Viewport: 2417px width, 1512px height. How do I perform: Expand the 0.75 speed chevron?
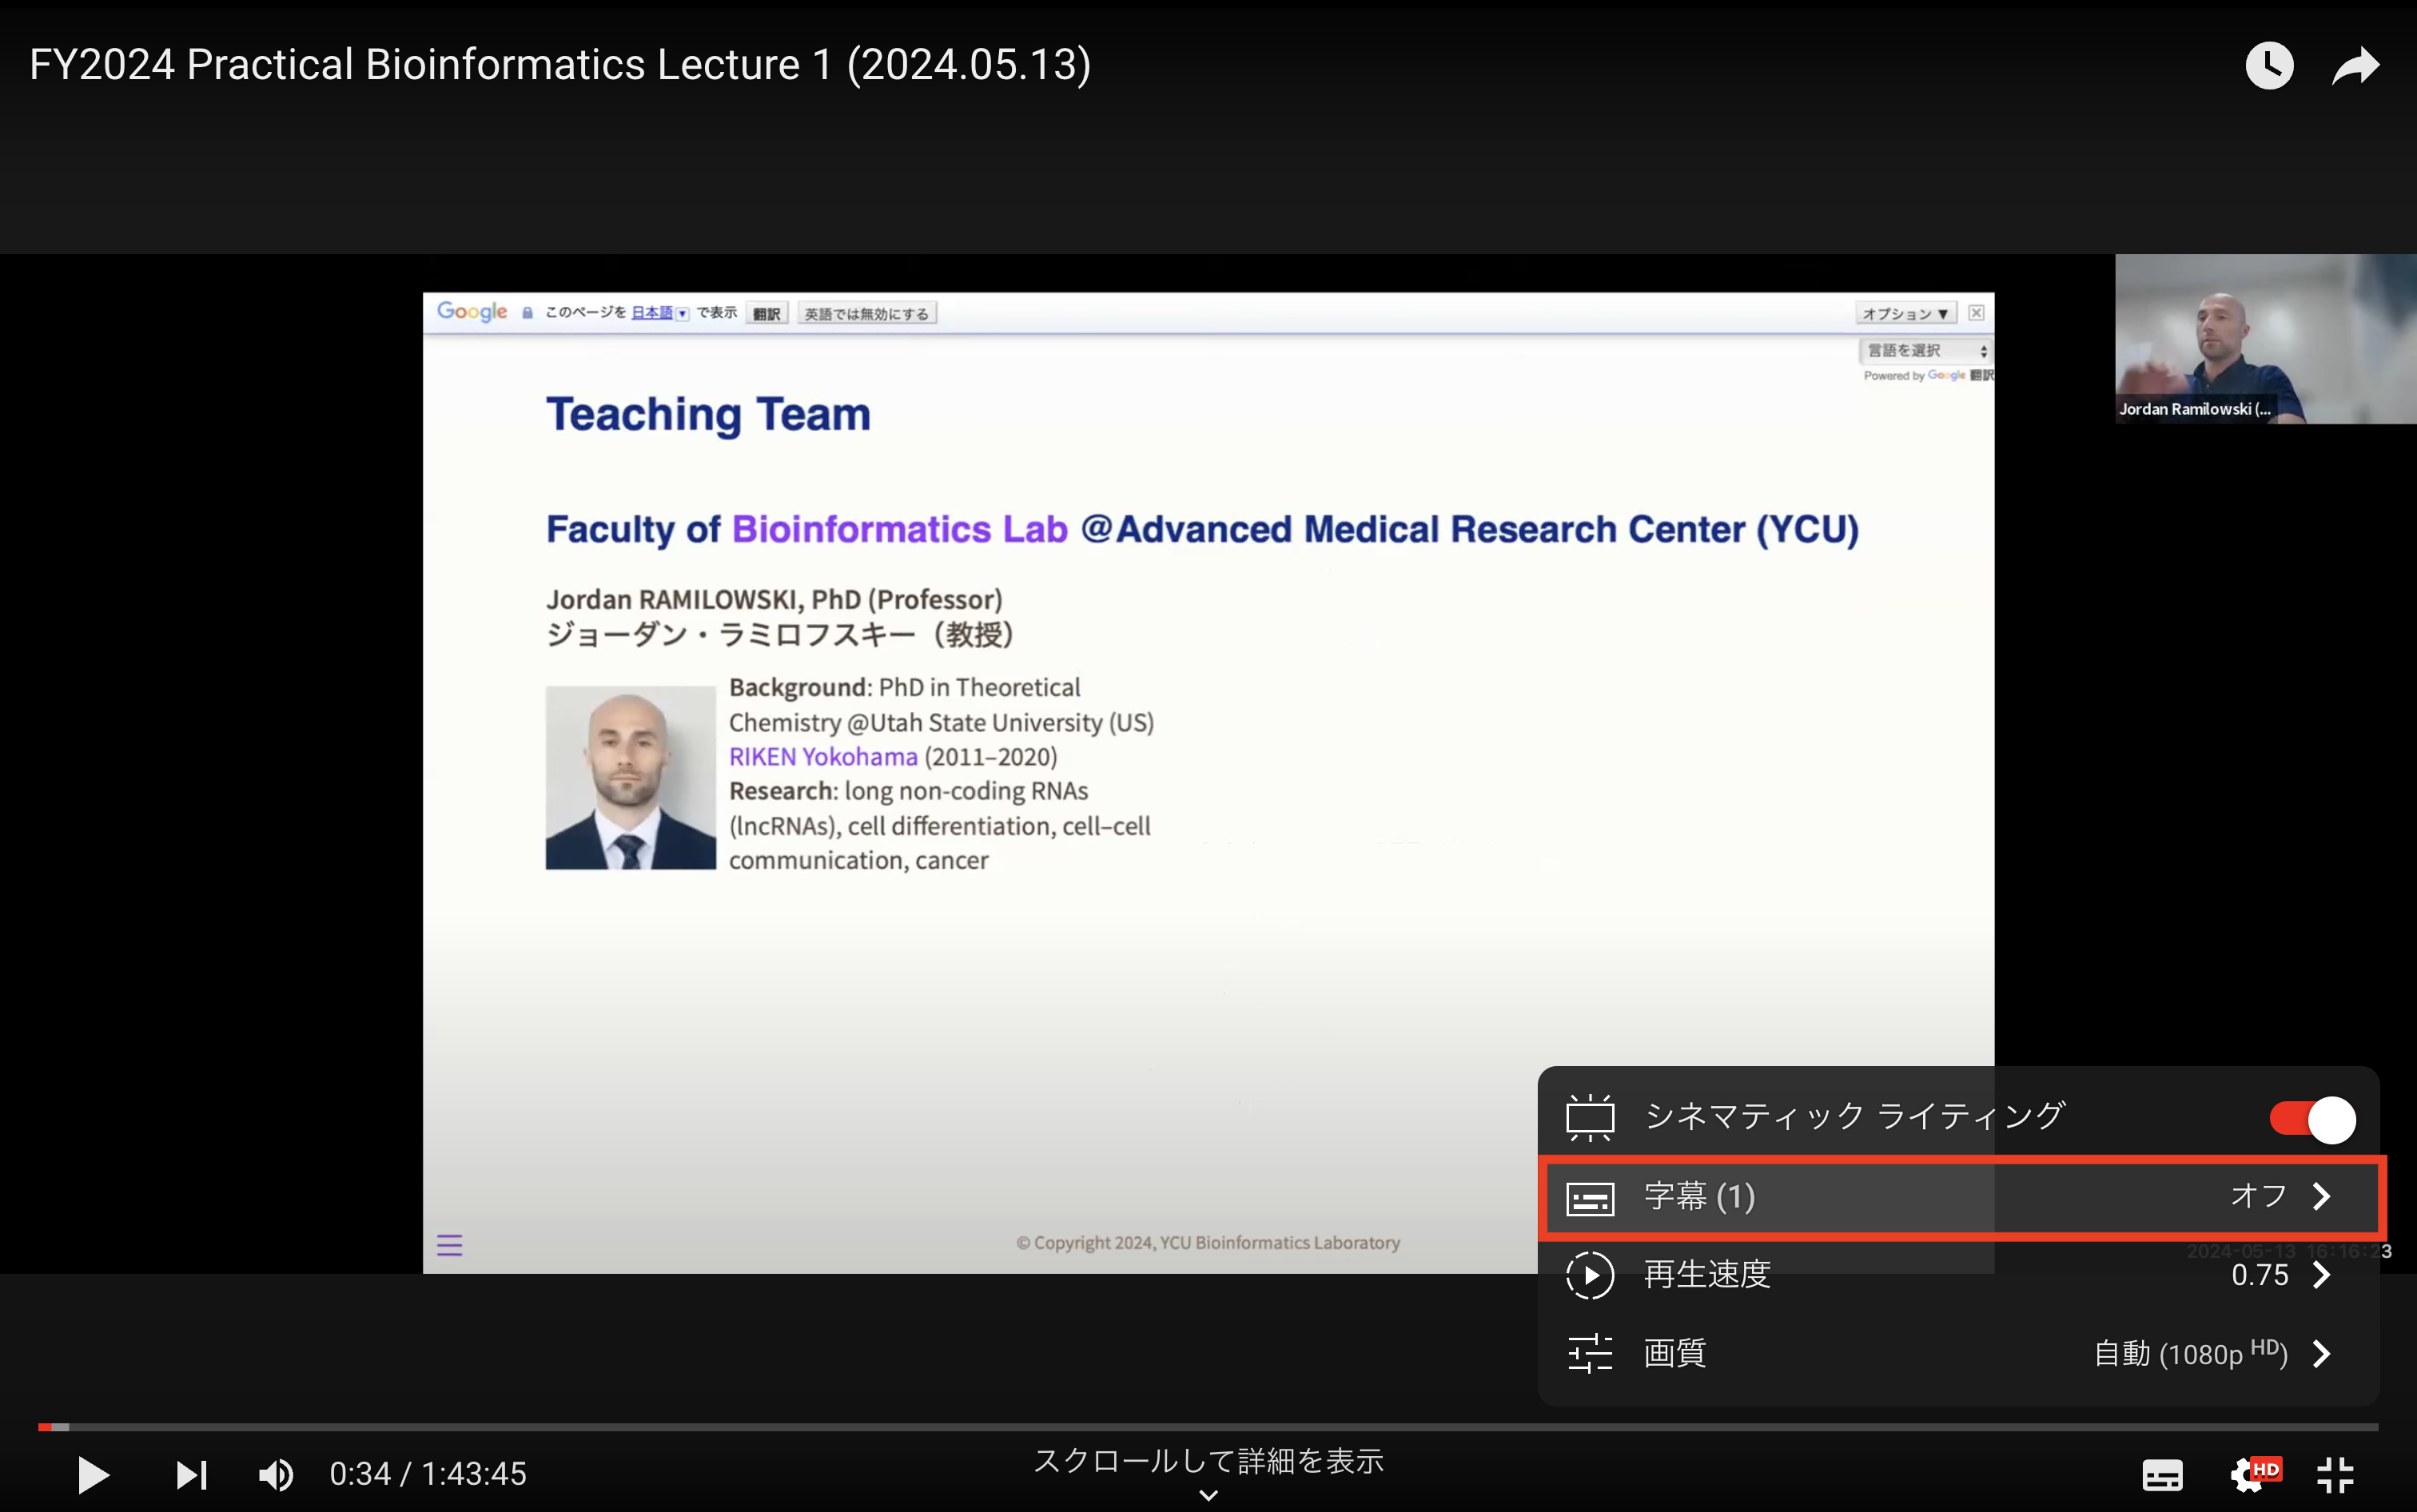coord(2323,1275)
